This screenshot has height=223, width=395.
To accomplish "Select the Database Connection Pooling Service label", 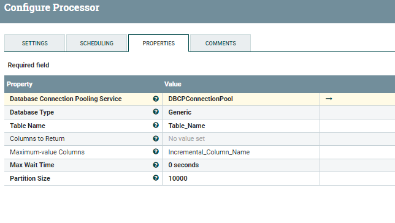I will coord(66,99).
